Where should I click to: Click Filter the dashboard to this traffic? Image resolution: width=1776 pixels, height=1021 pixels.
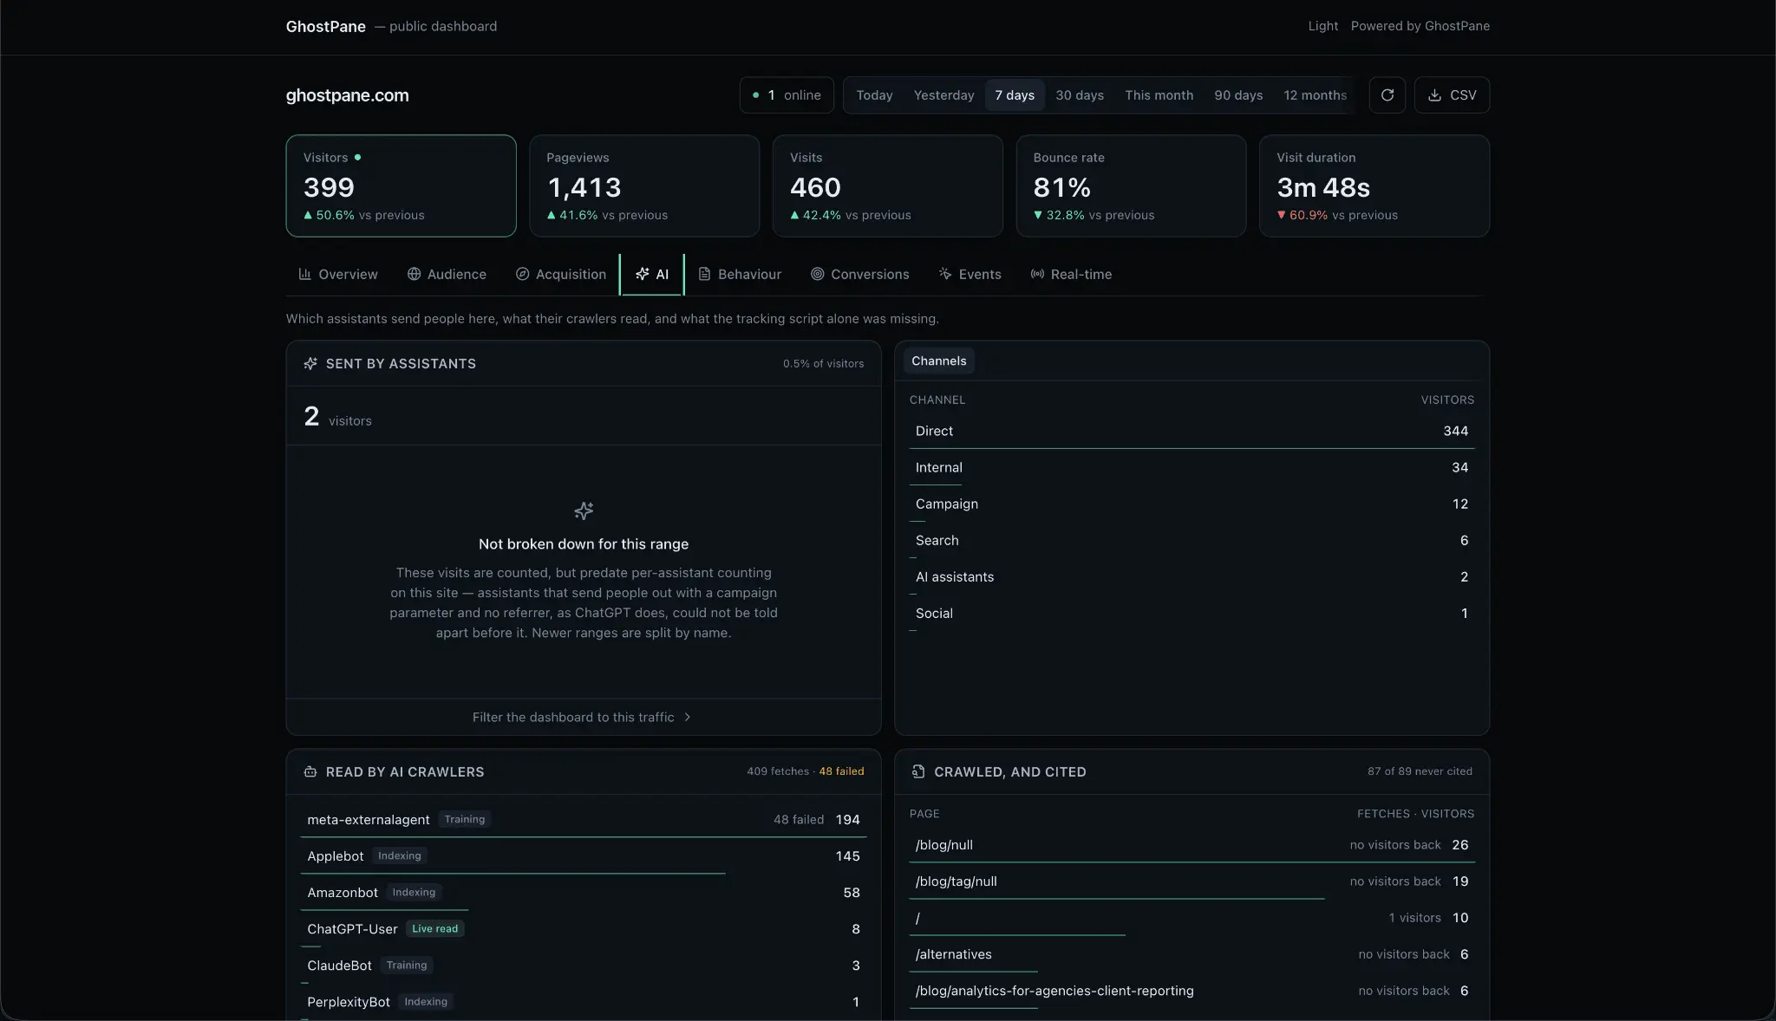[x=583, y=718]
